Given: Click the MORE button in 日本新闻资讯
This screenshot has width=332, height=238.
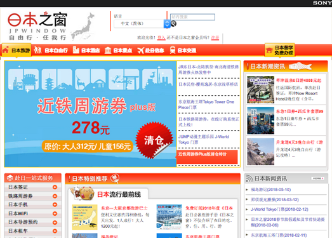Looking at the screenshot, I should (x=317, y=178).
